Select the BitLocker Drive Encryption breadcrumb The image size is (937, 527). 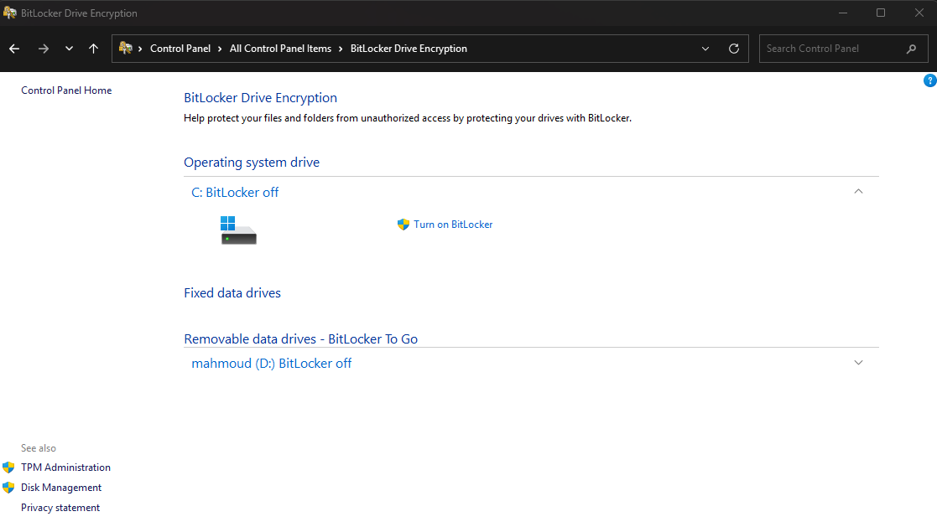tap(409, 49)
